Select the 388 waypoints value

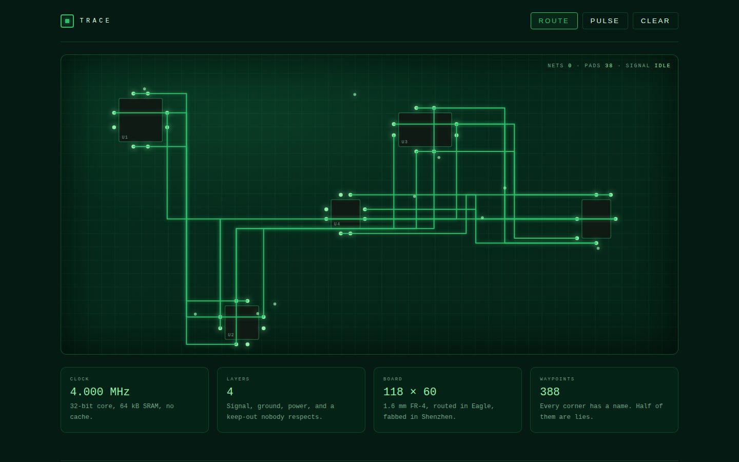click(x=550, y=392)
